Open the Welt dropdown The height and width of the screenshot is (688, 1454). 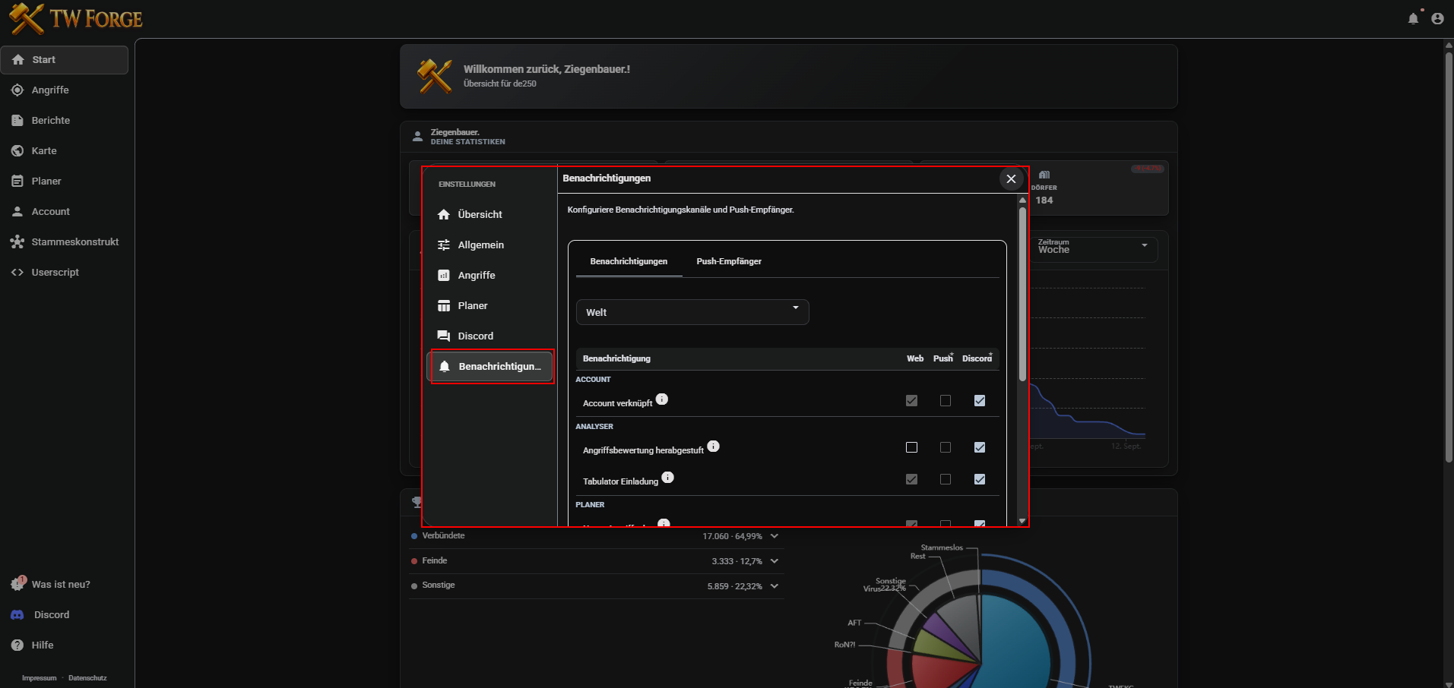pos(692,312)
